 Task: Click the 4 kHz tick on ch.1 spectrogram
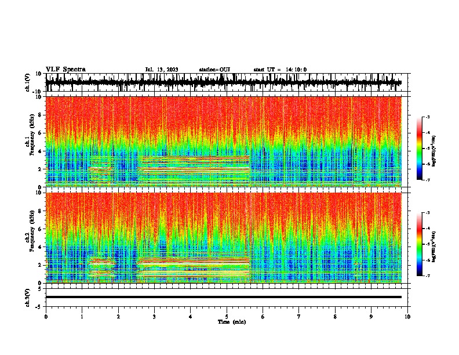point(40,151)
